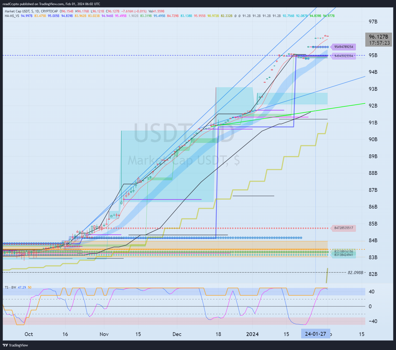
Task: Click the teal price tag 83138424941
Action: pyautogui.click(x=343, y=255)
